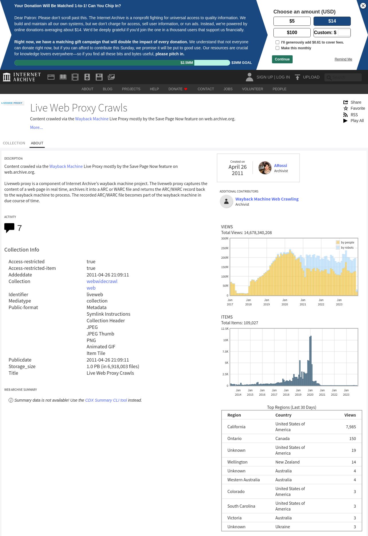This screenshot has width=368, height=536.
Task: Click the Ontario region row
Action: [292, 439]
